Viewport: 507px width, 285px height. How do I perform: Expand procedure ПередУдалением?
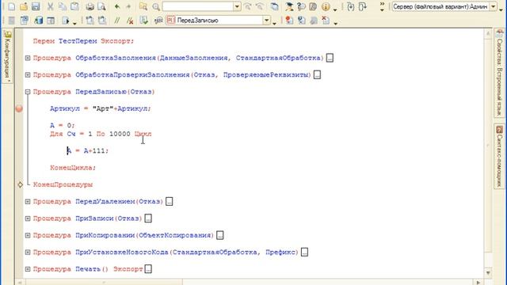point(28,202)
